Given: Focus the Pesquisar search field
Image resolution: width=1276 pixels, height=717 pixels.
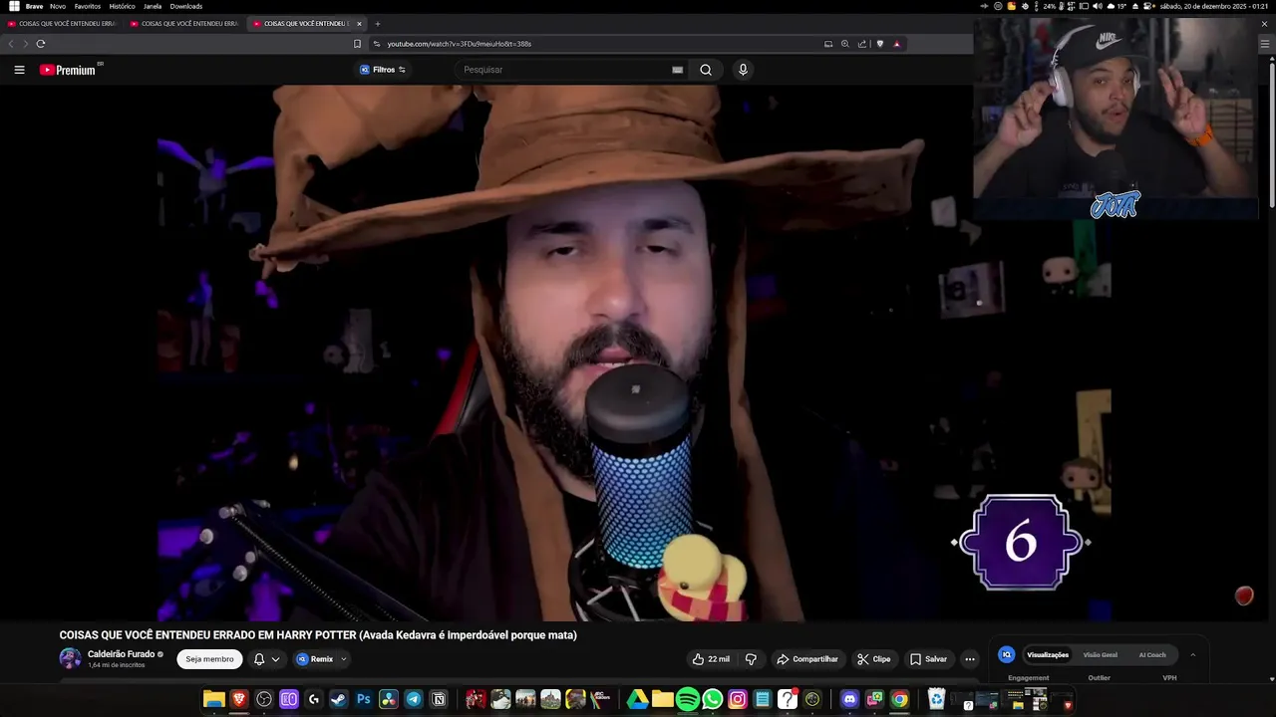Looking at the screenshot, I should [563, 70].
